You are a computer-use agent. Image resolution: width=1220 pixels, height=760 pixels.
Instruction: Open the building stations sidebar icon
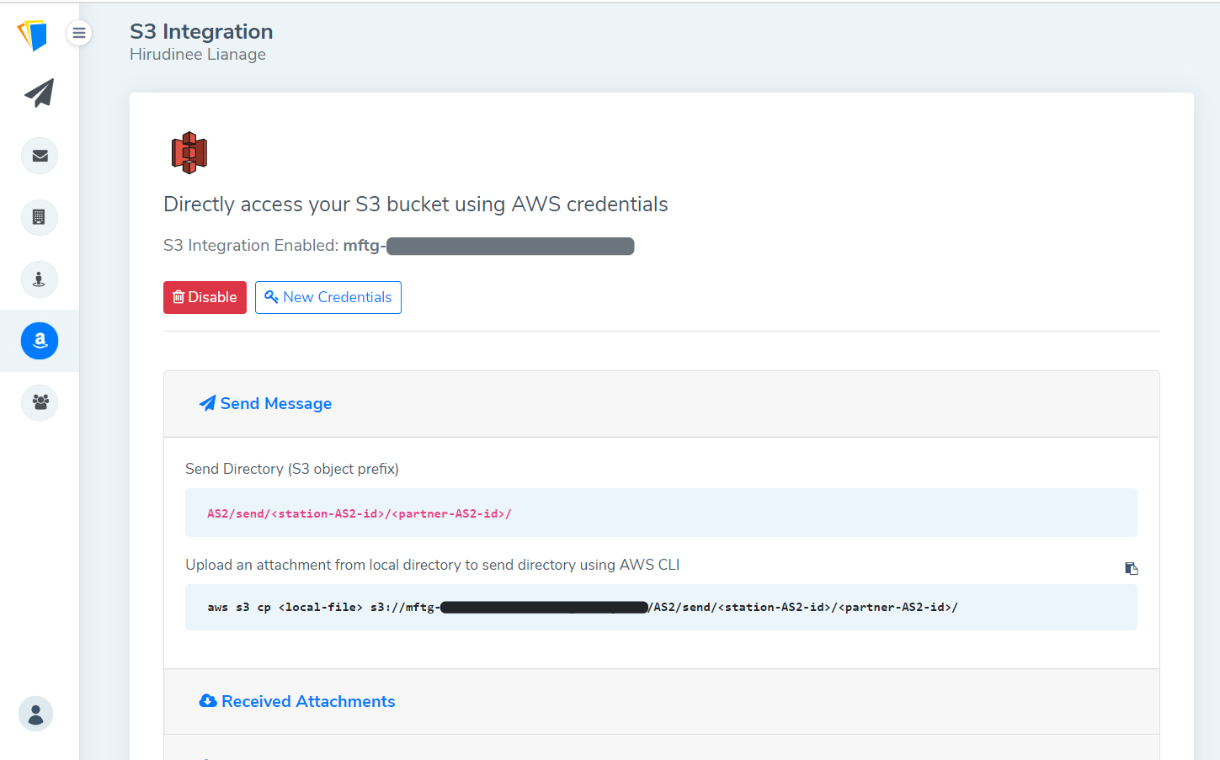40,217
